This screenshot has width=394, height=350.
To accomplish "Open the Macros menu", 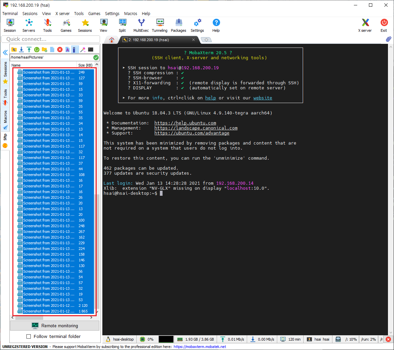I will tap(131, 14).
